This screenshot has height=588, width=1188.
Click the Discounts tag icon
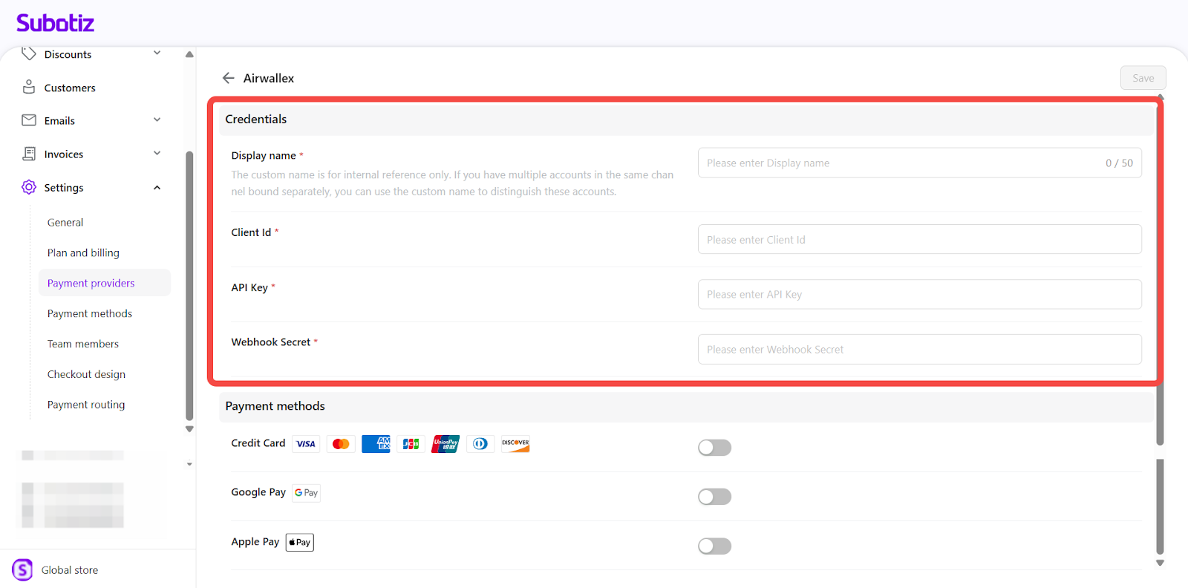[29, 53]
